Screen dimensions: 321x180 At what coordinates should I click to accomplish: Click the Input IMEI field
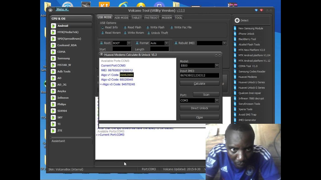[x=200, y=75]
